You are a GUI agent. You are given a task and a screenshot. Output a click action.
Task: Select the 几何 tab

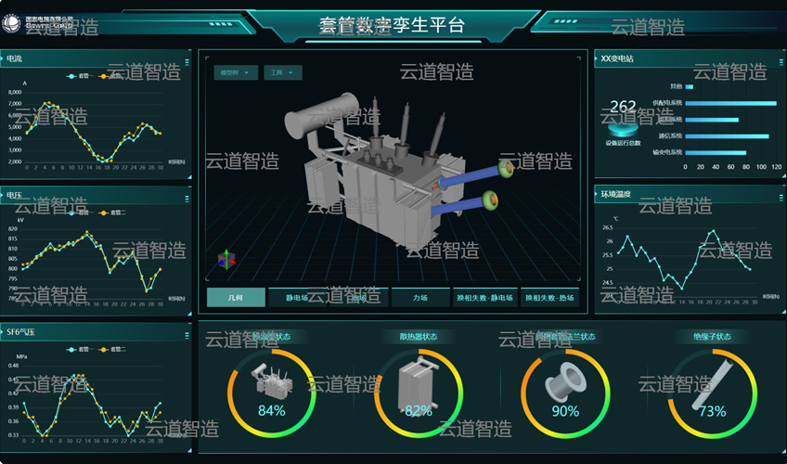click(236, 298)
